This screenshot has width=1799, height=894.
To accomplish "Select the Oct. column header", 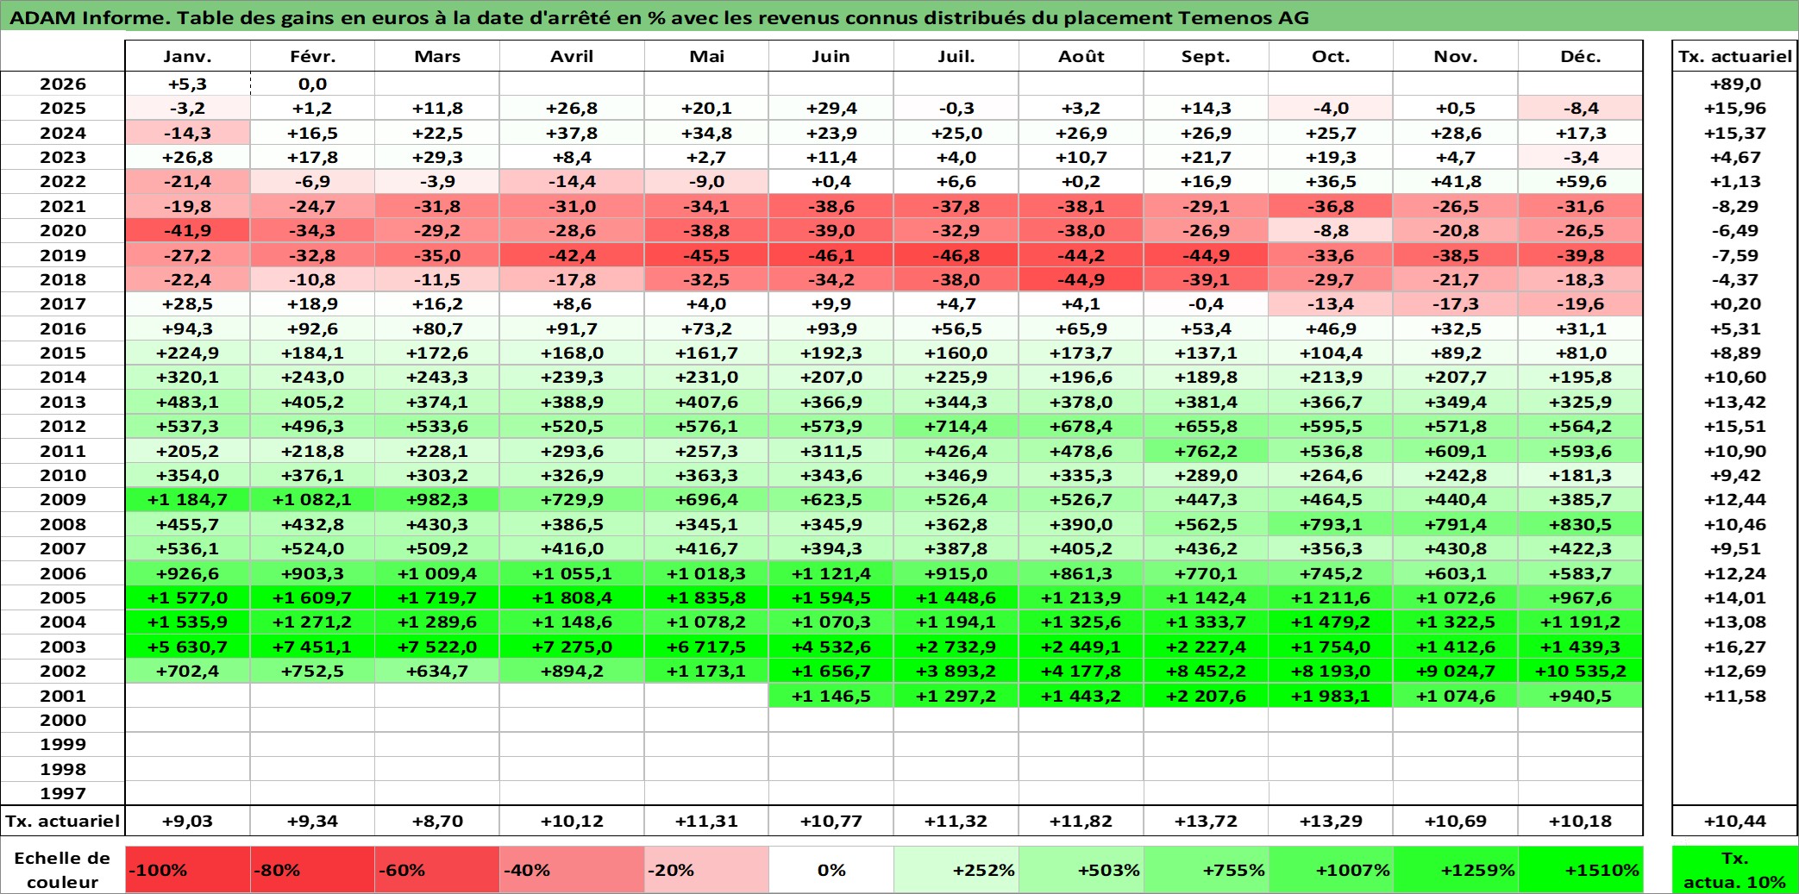I will click(1331, 56).
